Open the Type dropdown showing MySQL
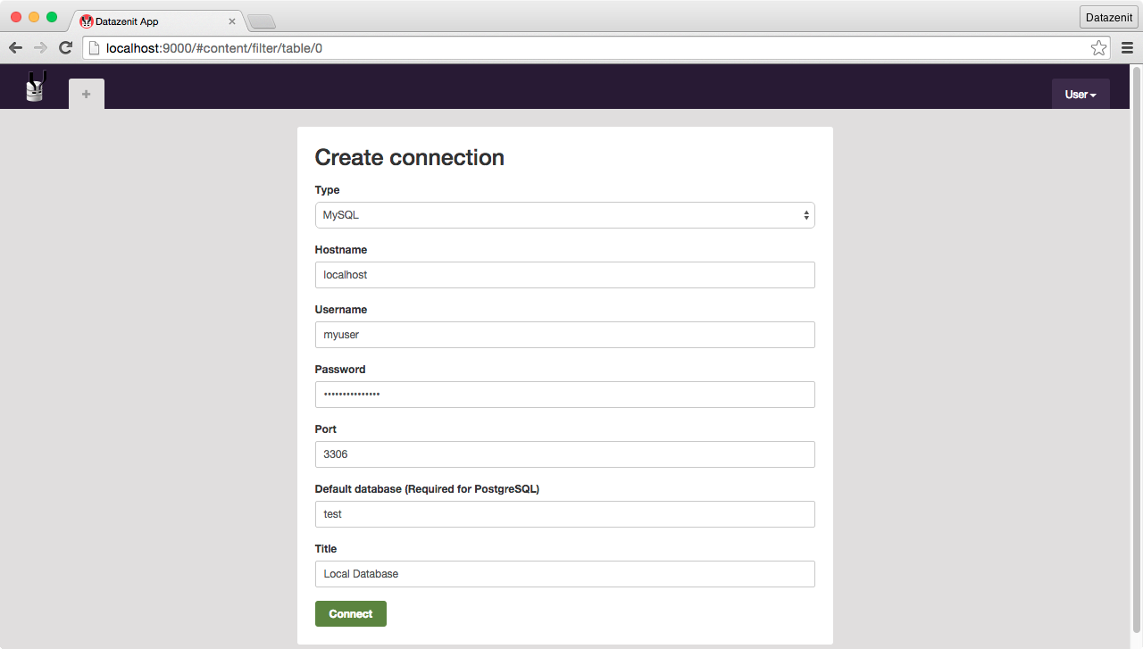The width and height of the screenshot is (1143, 649). click(x=564, y=215)
